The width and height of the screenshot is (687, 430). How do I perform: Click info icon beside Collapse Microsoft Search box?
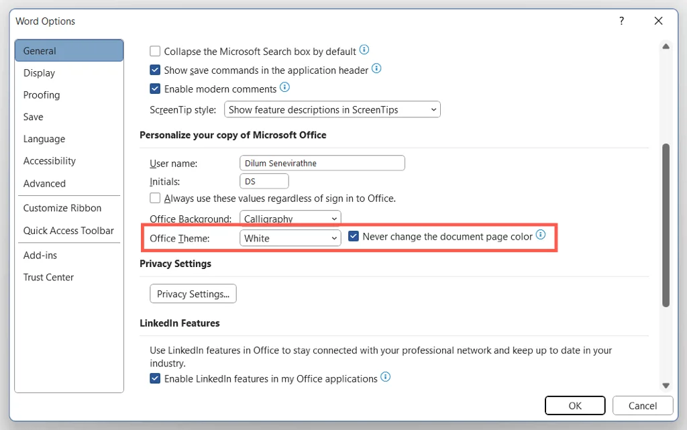364,50
